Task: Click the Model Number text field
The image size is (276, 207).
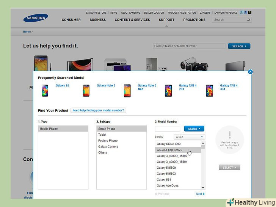Action: point(168,129)
